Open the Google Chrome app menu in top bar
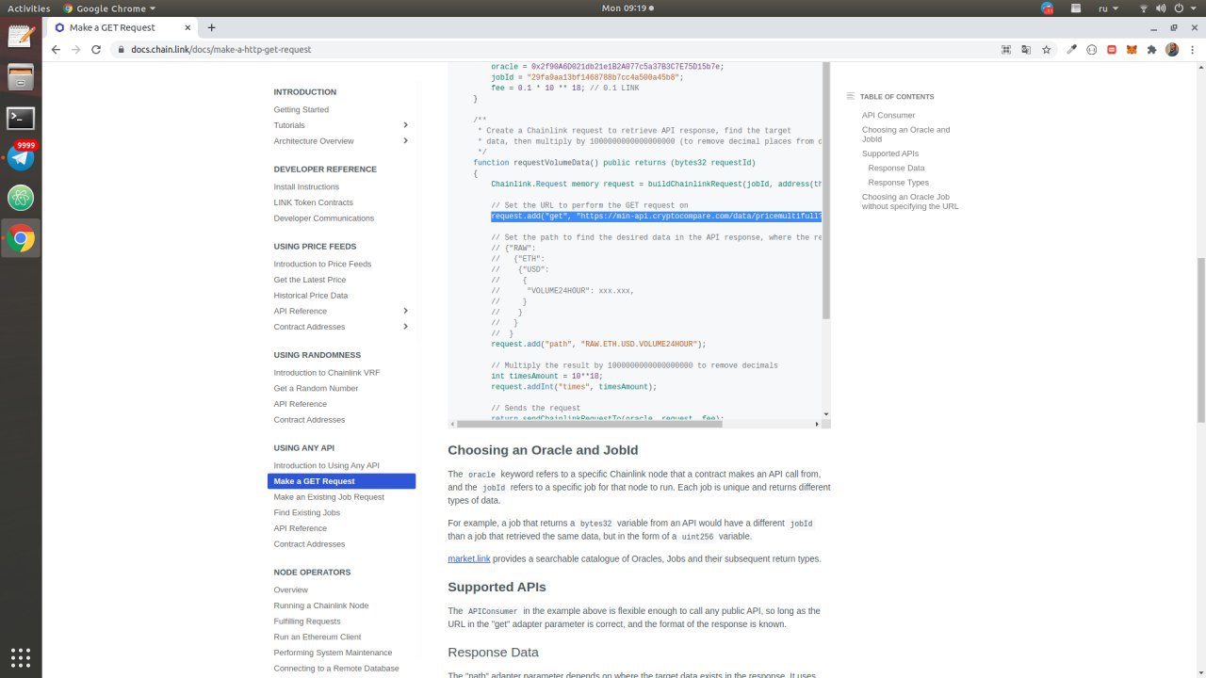 pyautogui.click(x=110, y=8)
